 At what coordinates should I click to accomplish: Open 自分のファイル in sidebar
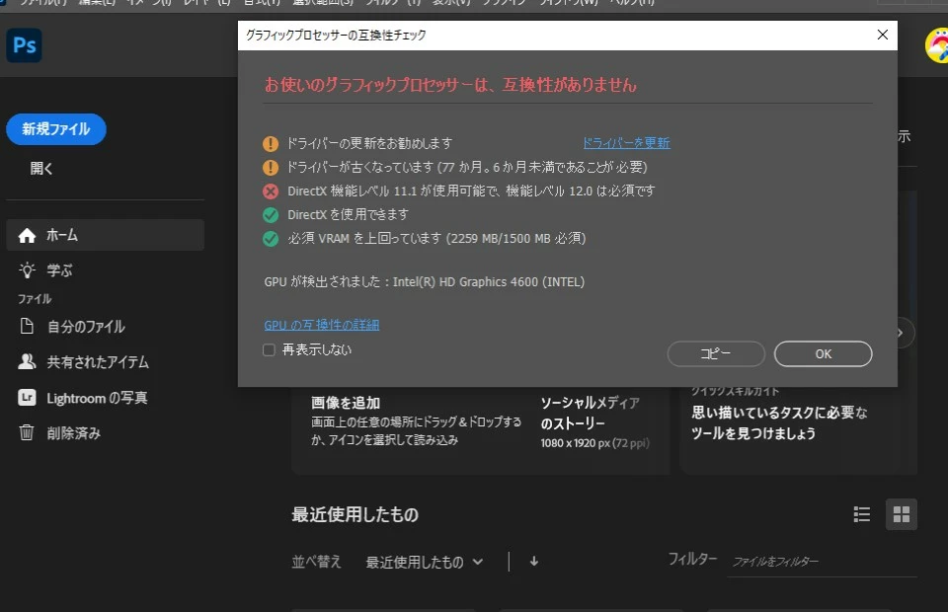tap(72, 327)
